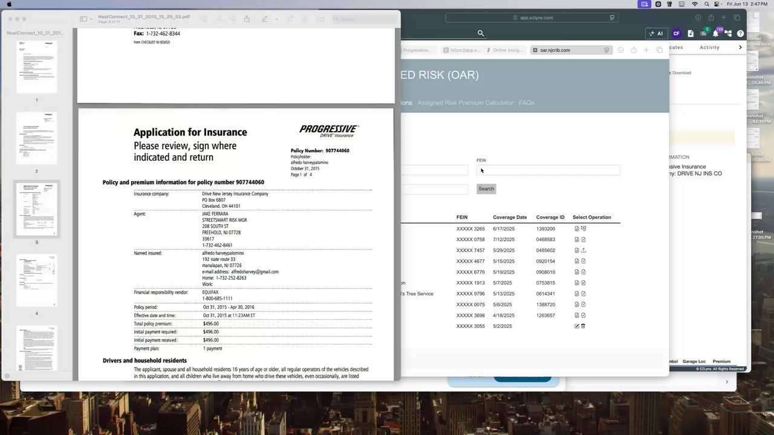Click the second document icon for coverage 0920154

(584, 262)
